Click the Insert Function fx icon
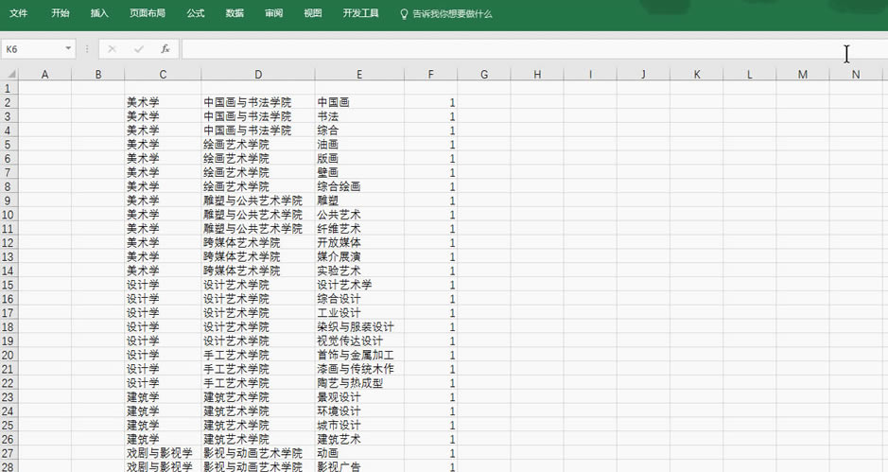The image size is (888, 472). coord(165,48)
